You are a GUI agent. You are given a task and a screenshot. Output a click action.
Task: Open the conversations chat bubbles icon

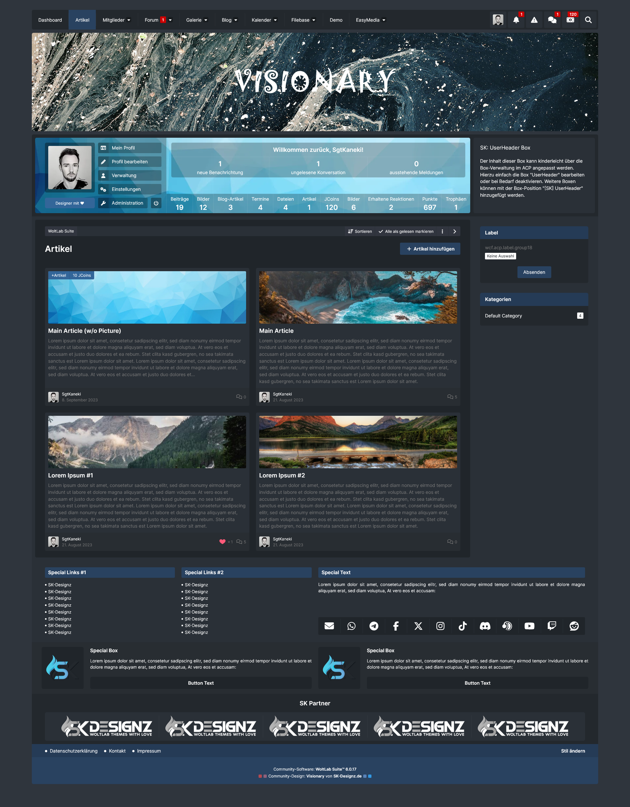click(x=552, y=20)
